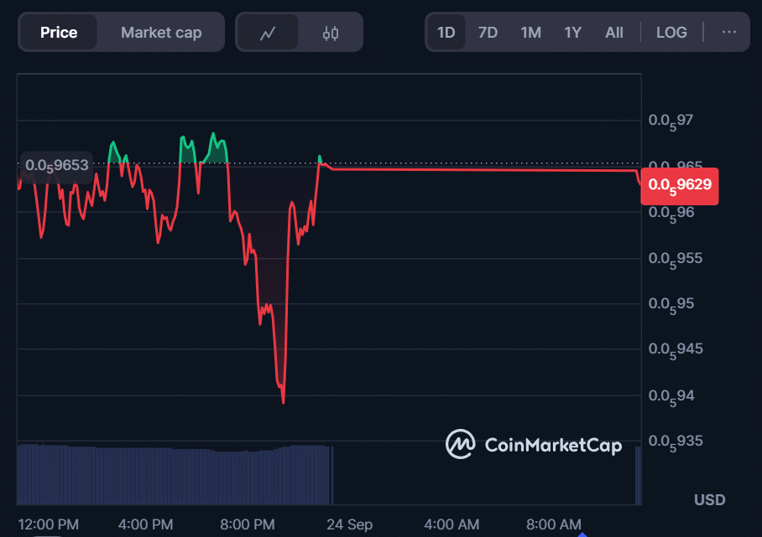
Task: Select the Price tab
Action: click(59, 33)
